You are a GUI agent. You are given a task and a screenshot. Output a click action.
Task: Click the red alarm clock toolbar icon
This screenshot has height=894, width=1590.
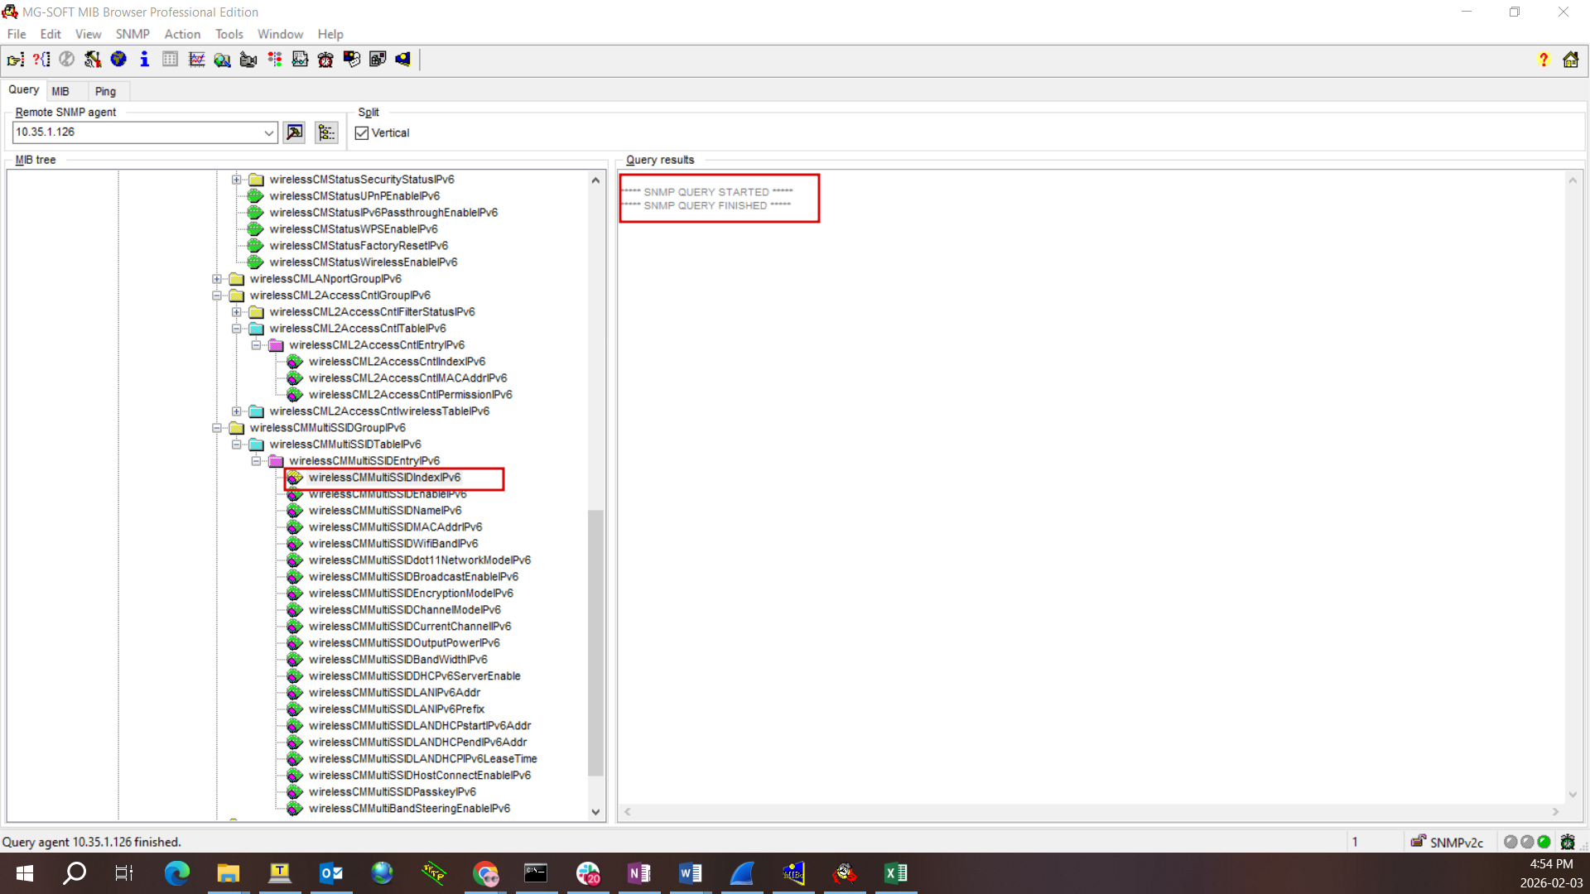coord(325,59)
